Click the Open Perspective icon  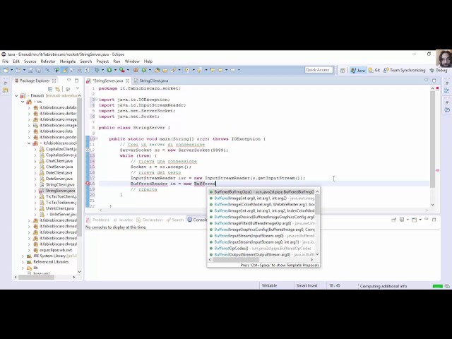(x=343, y=71)
